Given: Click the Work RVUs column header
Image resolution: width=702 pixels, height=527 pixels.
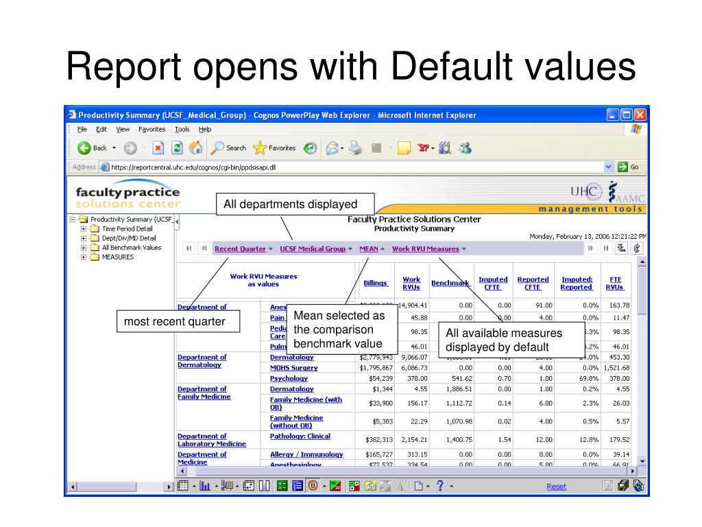Looking at the screenshot, I should pyautogui.click(x=411, y=283).
